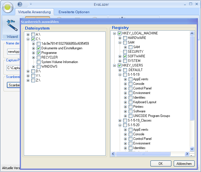Click the Registry tree scroll-down arrow
201x172 pixels.
click(192, 149)
